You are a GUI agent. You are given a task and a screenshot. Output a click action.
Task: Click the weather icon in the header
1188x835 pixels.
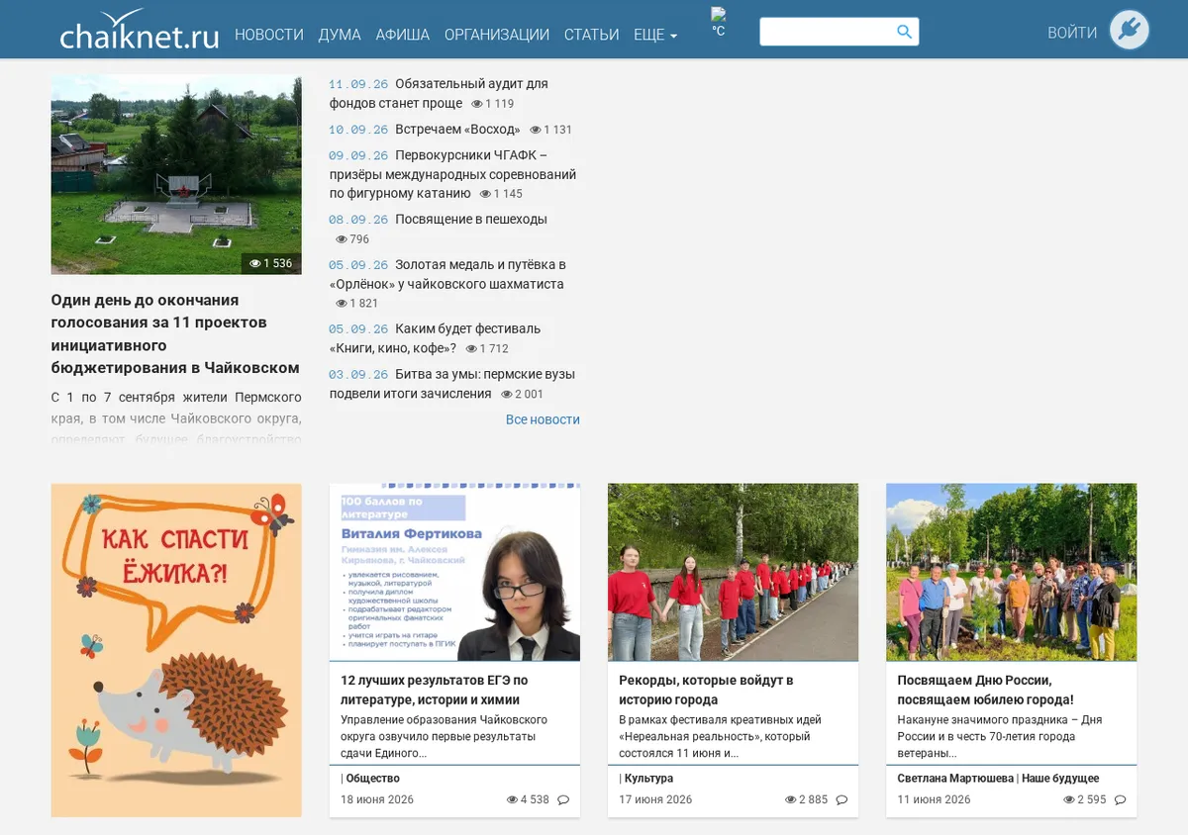pos(719,15)
